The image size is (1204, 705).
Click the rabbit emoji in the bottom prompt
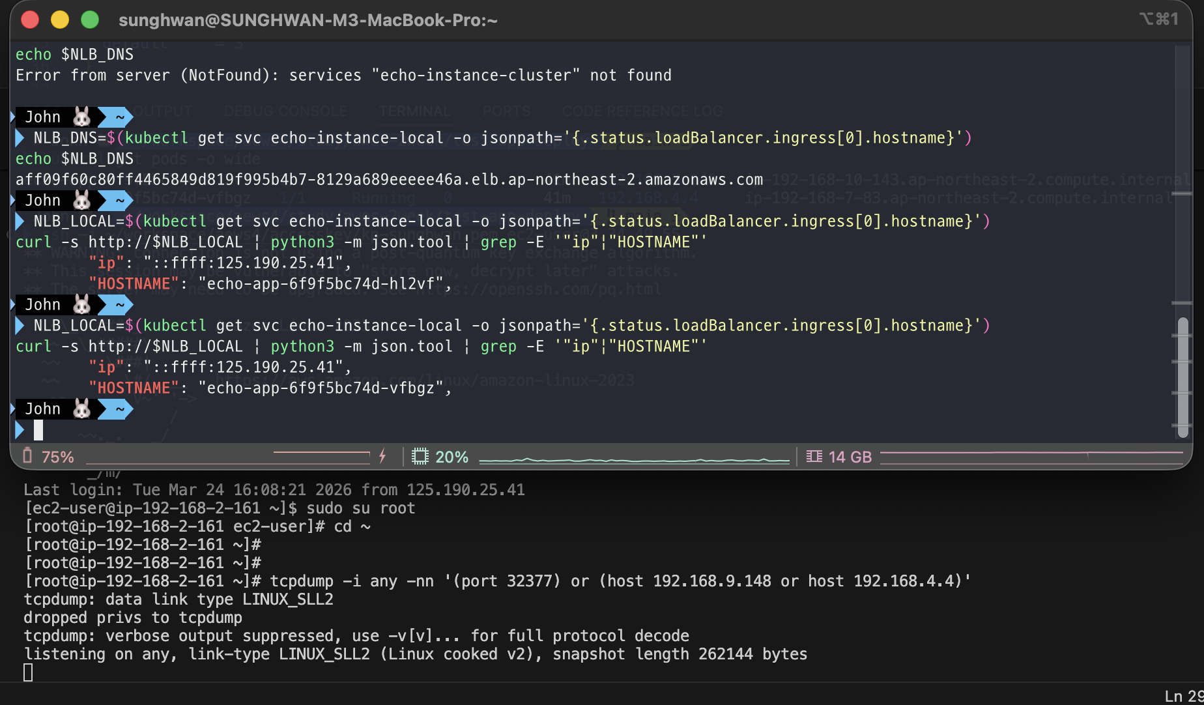(x=81, y=409)
